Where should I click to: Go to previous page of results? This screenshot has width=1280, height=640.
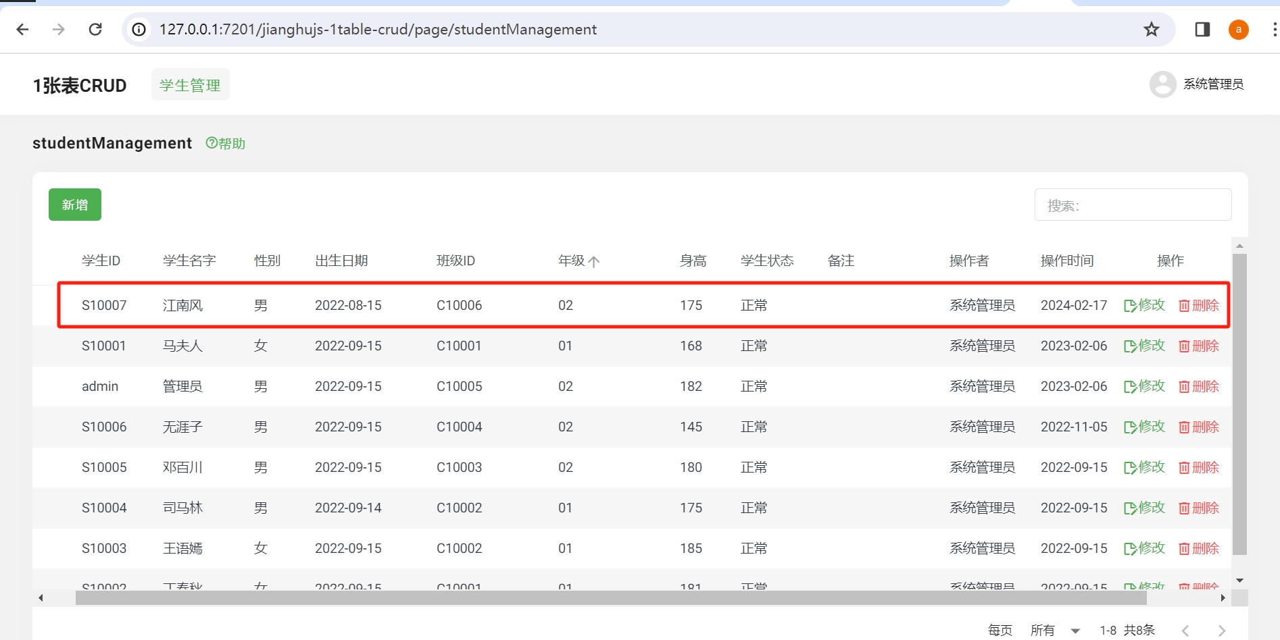[x=1185, y=631]
